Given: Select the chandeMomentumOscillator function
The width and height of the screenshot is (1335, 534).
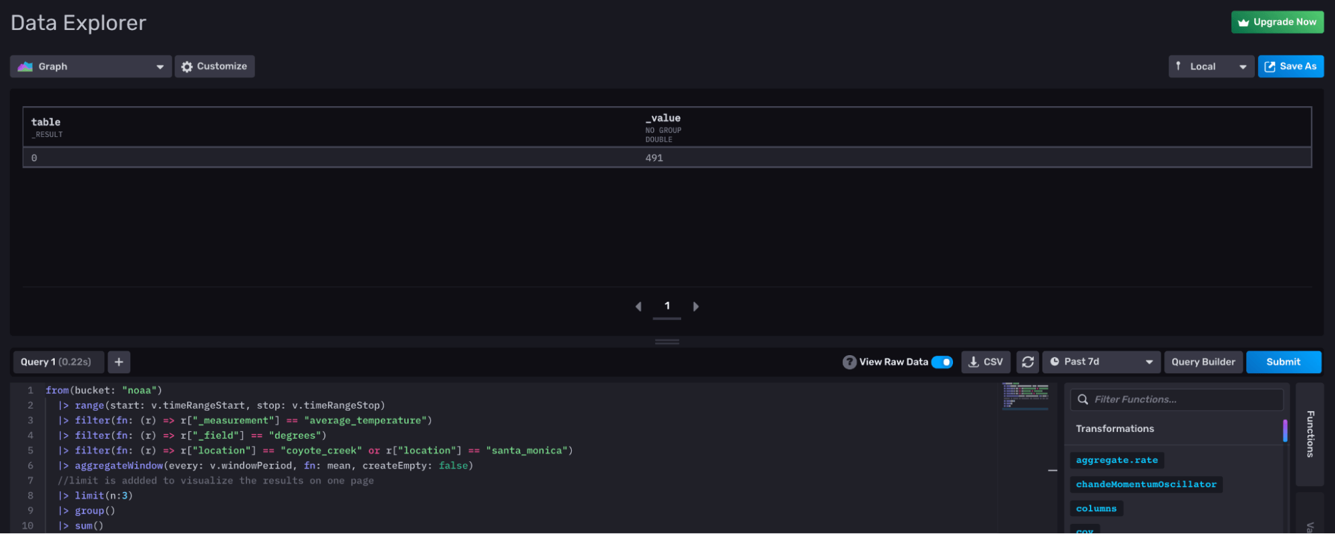Looking at the screenshot, I should 1146,484.
